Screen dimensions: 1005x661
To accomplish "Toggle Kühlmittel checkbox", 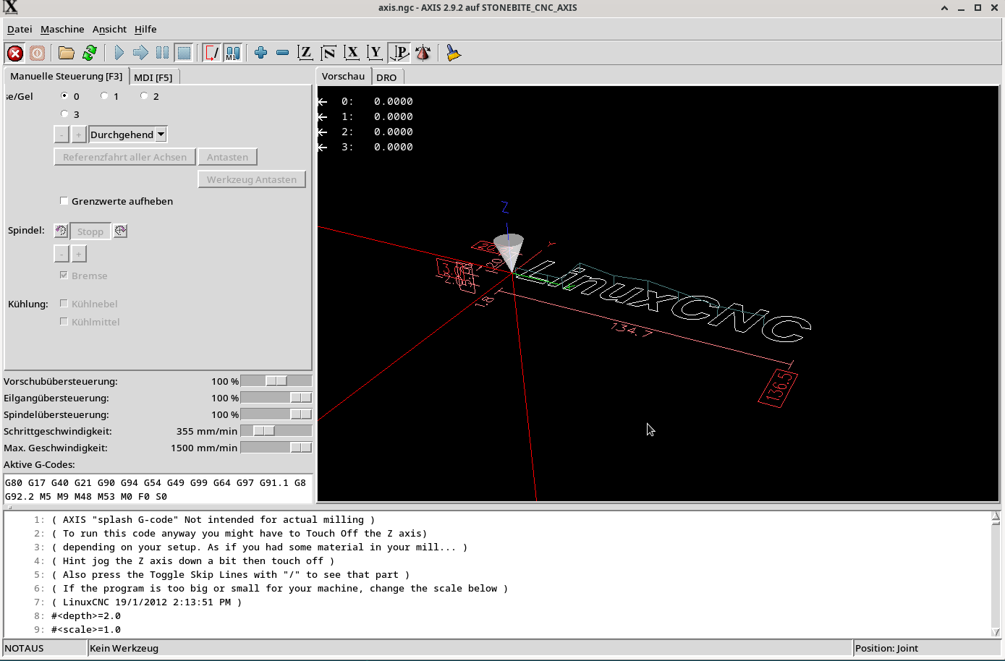I will (64, 322).
